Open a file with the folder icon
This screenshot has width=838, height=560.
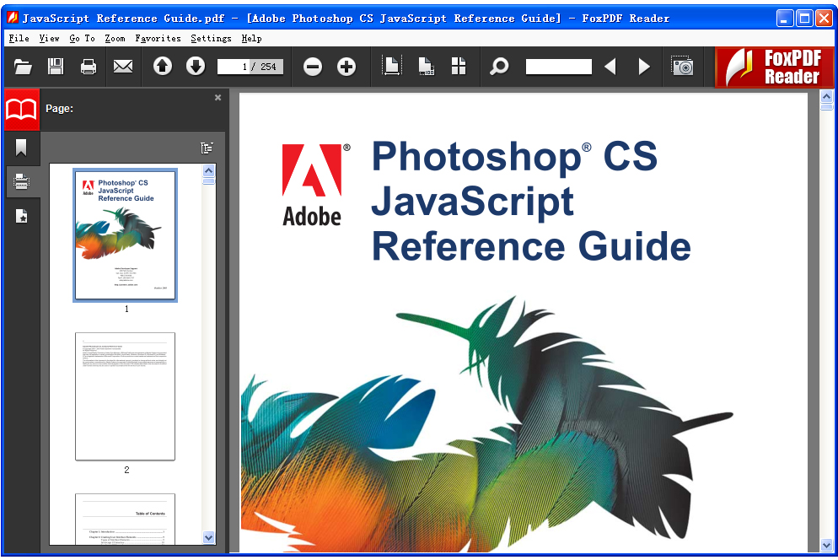click(x=23, y=67)
